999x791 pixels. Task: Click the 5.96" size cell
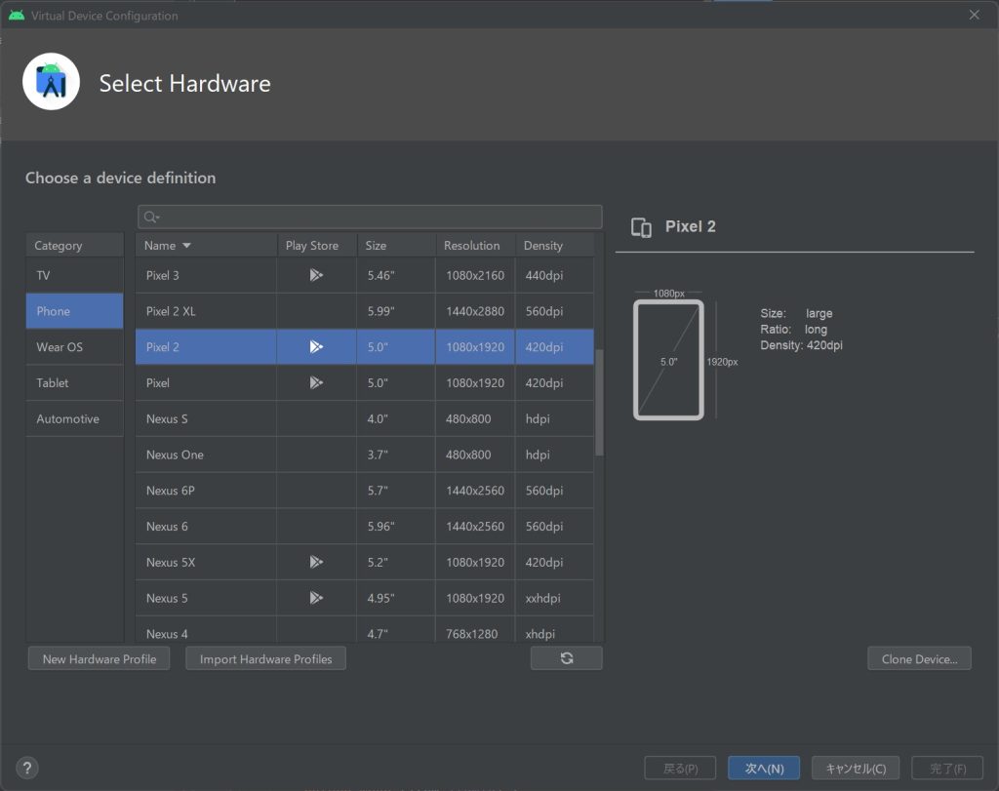pyautogui.click(x=396, y=526)
